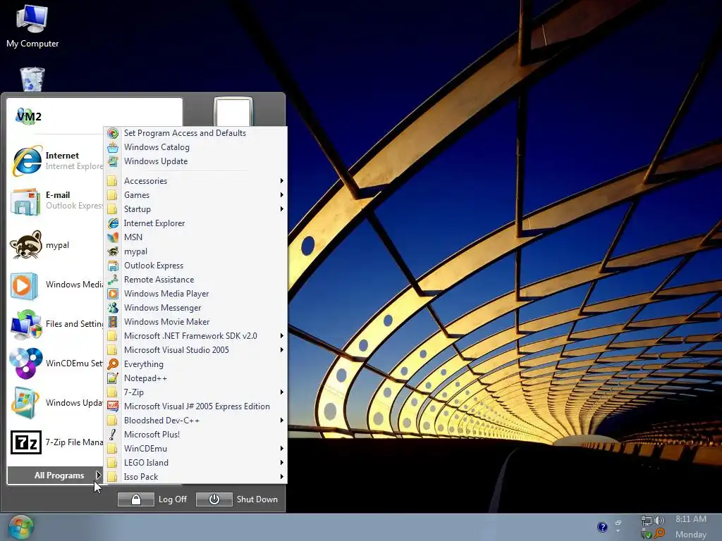Image resolution: width=722 pixels, height=541 pixels.
Task: Select Windows Media Player in programs list
Action: 196,294
